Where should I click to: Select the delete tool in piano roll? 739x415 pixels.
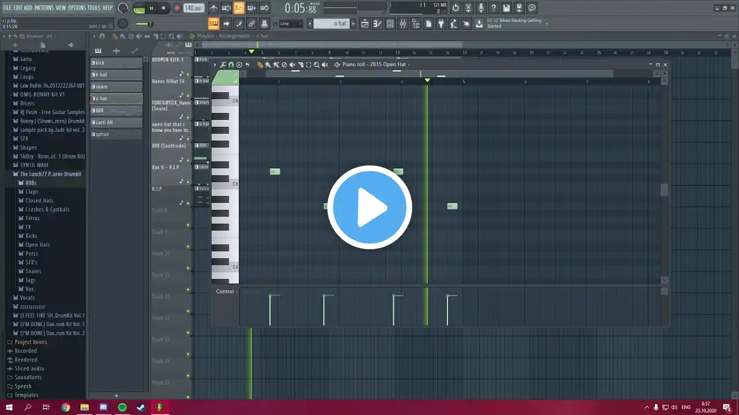(x=284, y=65)
